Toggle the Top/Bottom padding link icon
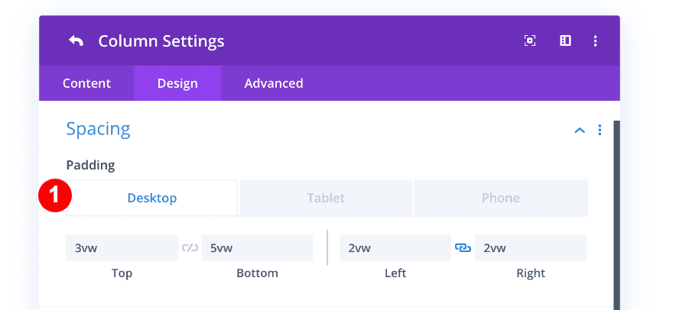 click(x=190, y=247)
